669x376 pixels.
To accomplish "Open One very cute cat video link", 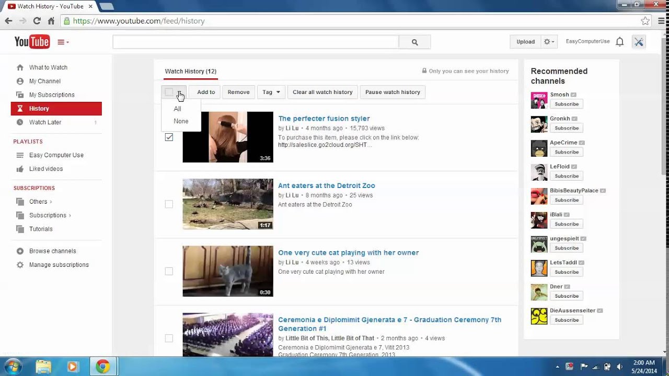I will click(x=348, y=253).
